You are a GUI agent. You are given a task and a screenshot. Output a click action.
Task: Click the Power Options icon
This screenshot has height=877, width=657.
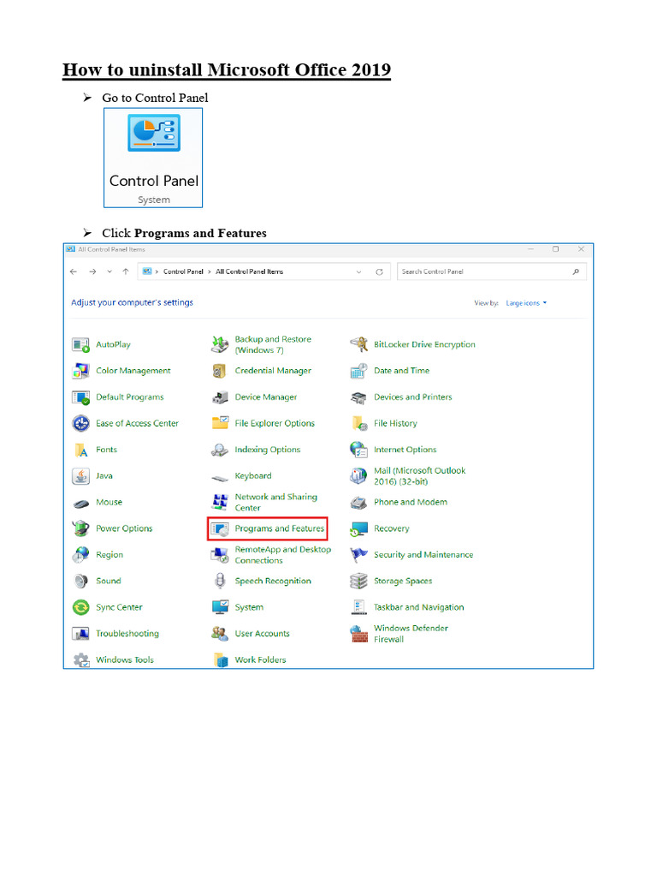coord(81,528)
